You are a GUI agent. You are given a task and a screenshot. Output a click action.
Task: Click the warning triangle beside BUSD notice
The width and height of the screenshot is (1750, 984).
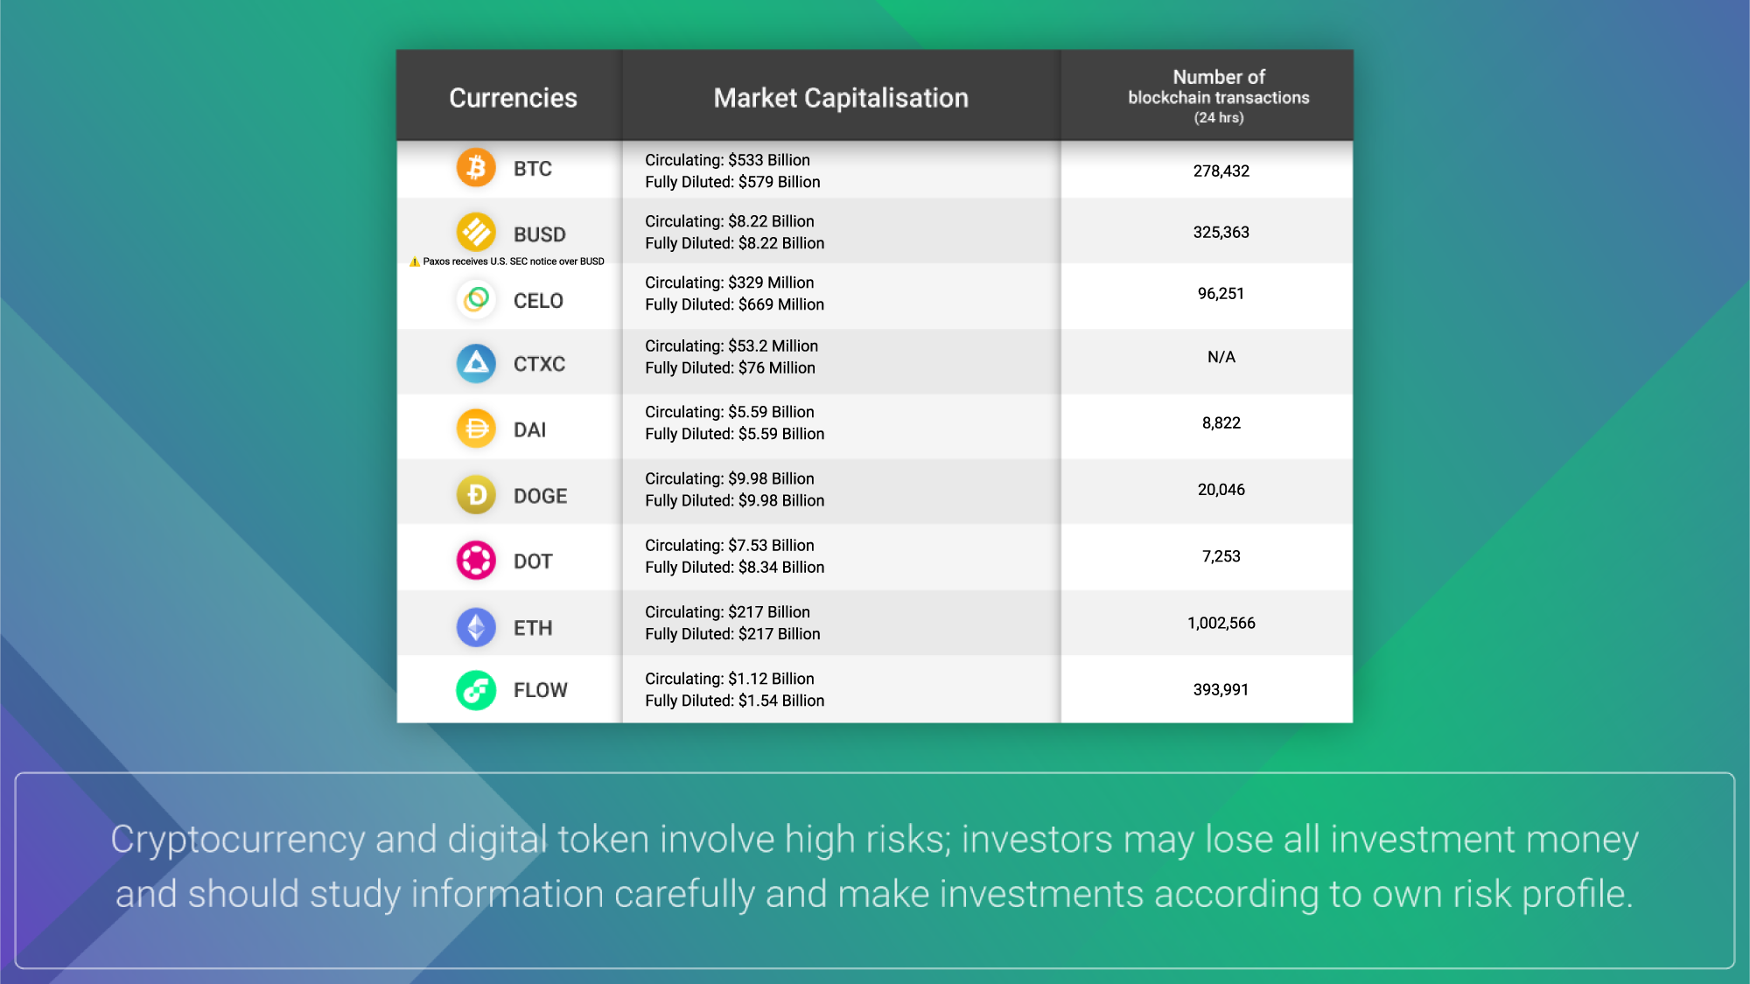pos(415,260)
